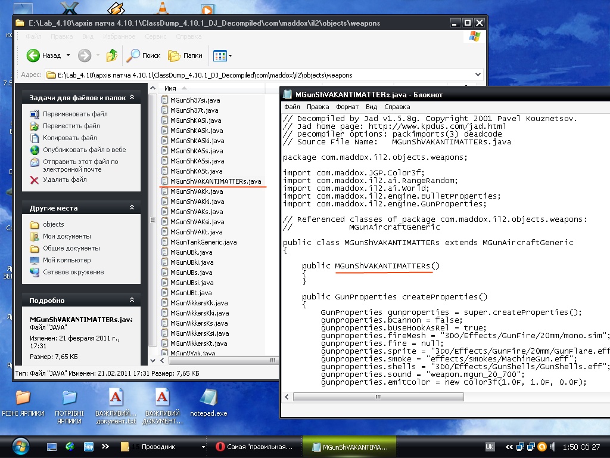
Task: Collapse the 'Другие места' panel
Action: pos(132,208)
